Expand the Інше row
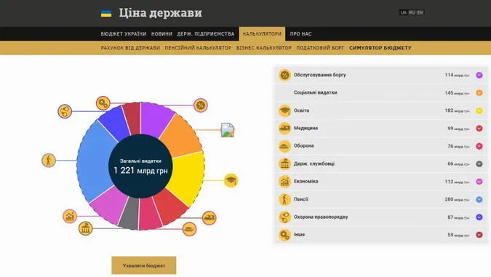The width and height of the screenshot is (491, 277). click(x=479, y=235)
